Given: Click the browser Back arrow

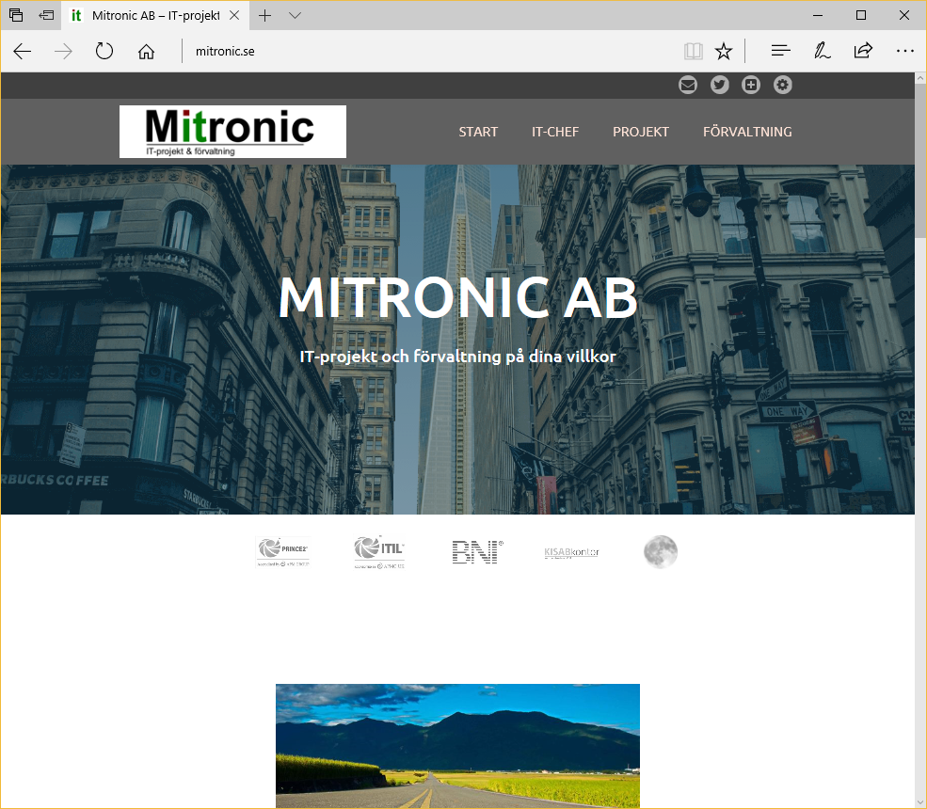Looking at the screenshot, I should click(23, 52).
